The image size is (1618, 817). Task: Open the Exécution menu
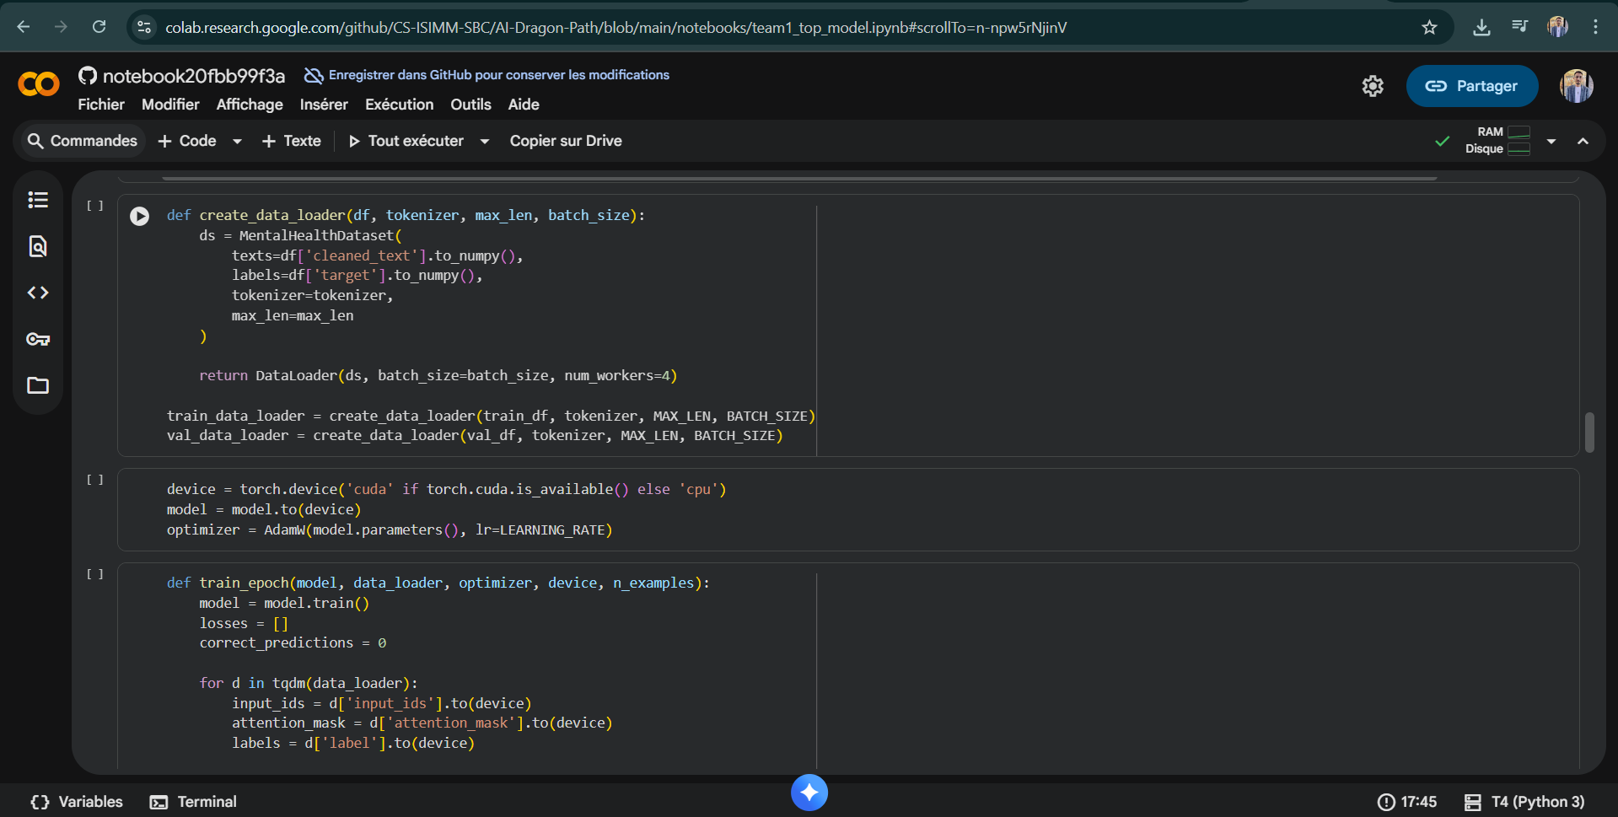[x=399, y=105]
